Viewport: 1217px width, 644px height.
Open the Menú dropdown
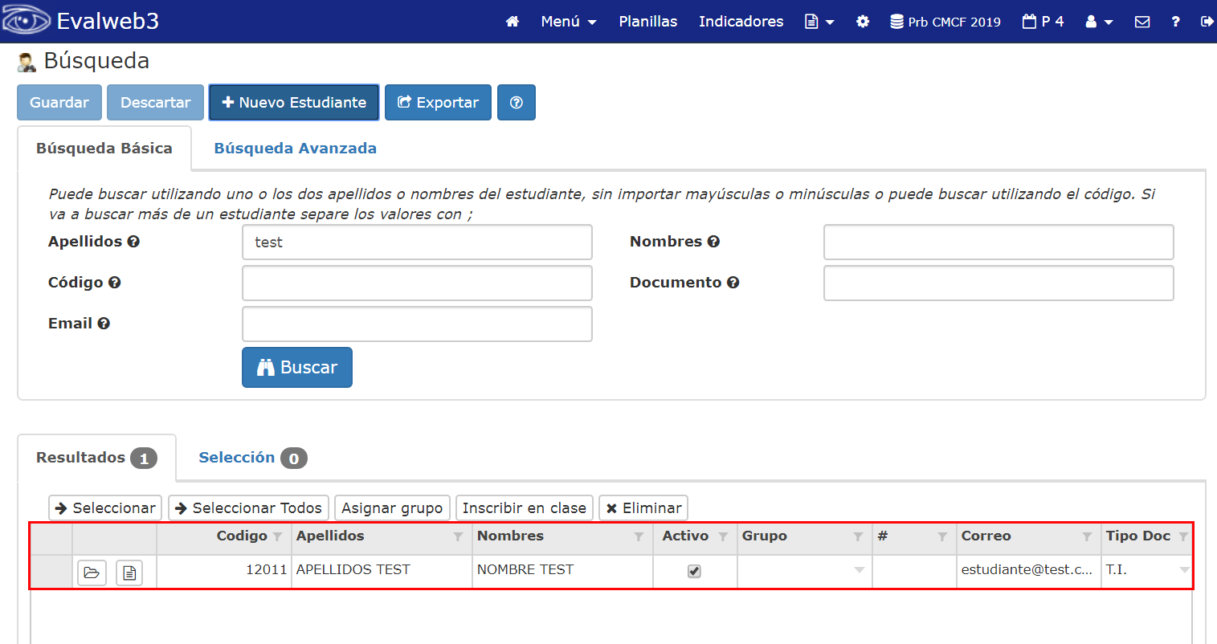pyautogui.click(x=569, y=22)
